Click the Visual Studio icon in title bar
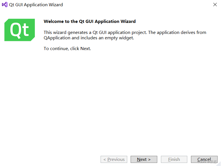Image resolution: width=221 pixels, height=166 pixels. (x=5, y=5)
